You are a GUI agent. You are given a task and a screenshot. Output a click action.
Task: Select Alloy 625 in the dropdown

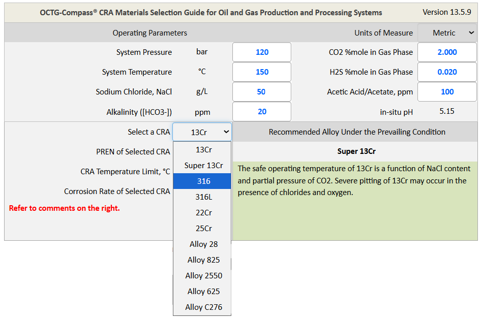(202, 292)
